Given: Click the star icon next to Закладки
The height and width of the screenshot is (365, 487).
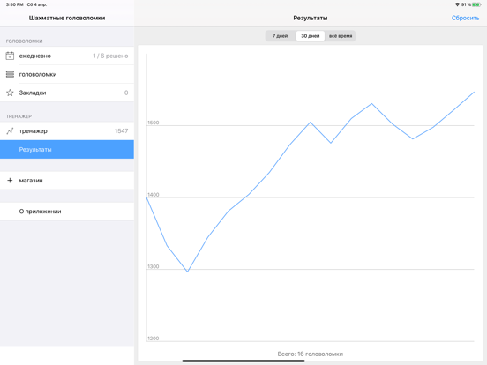Looking at the screenshot, I should tap(10, 93).
